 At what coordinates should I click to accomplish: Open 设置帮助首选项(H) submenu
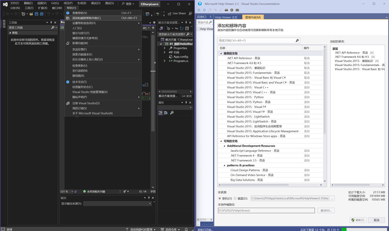[103, 23]
